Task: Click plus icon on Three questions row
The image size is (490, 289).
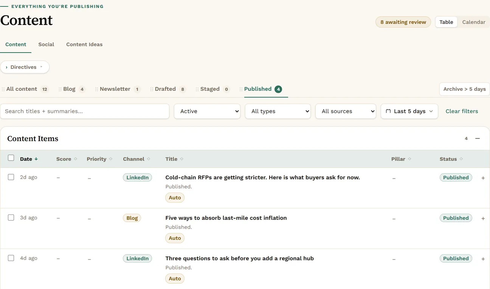Action: point(483,259)
